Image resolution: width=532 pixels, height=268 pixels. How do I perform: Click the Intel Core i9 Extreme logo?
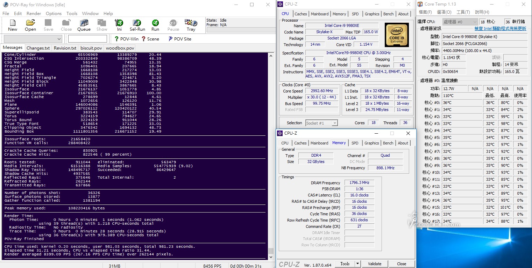(397, 35)
